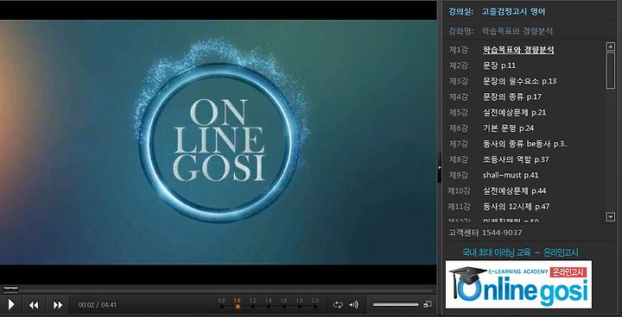Open lecture 10 실전예상문제 p.44

pyautogui.click(x=514, y=190)
